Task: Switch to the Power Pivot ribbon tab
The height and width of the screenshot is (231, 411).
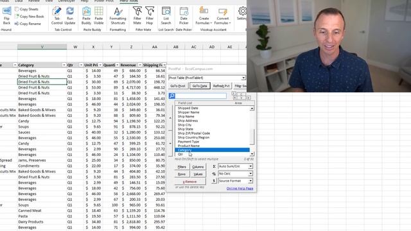Action: (x=104, y=1)
